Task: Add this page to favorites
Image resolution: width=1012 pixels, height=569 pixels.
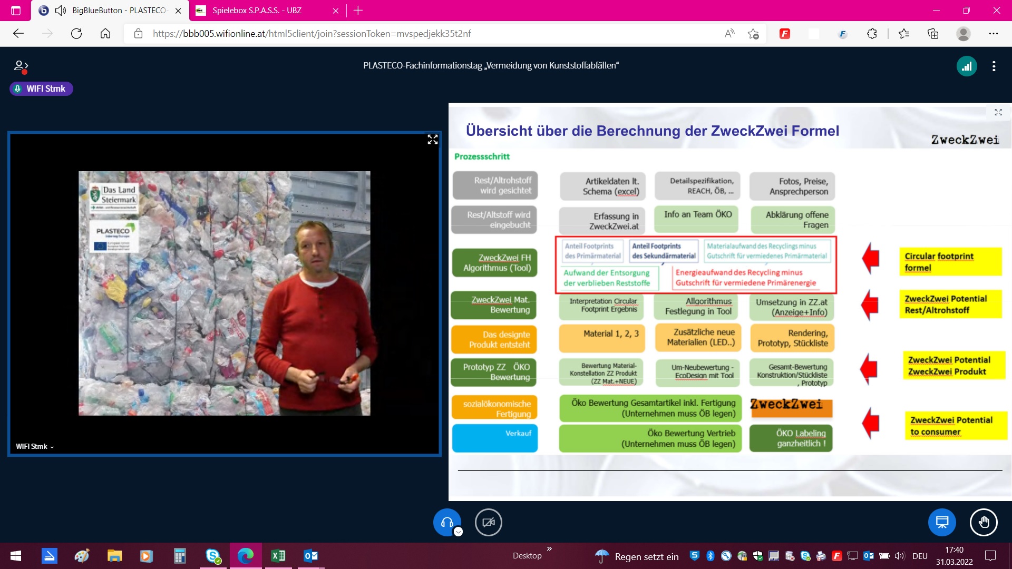Action: click(x=753, y=34)
